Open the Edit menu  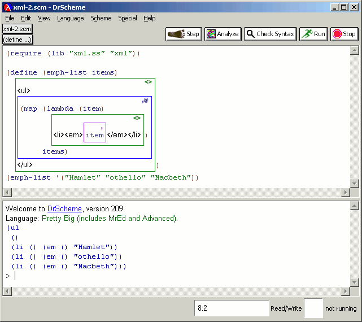pyautogui.click(x=26, y=18)
